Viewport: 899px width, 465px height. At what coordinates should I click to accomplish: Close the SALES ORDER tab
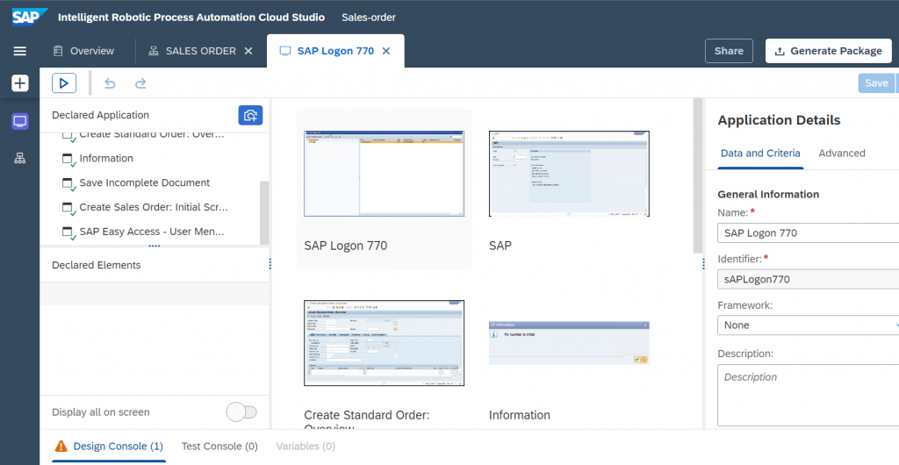click(248, 51)
